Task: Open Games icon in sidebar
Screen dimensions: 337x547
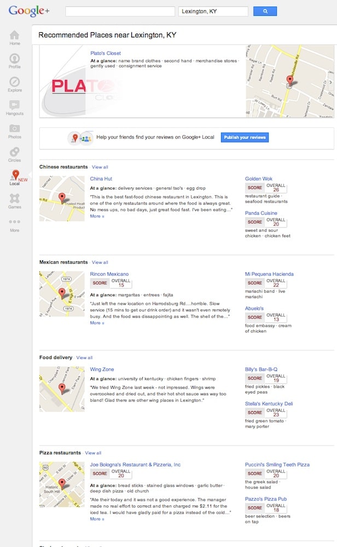Action: pos(15,201)
